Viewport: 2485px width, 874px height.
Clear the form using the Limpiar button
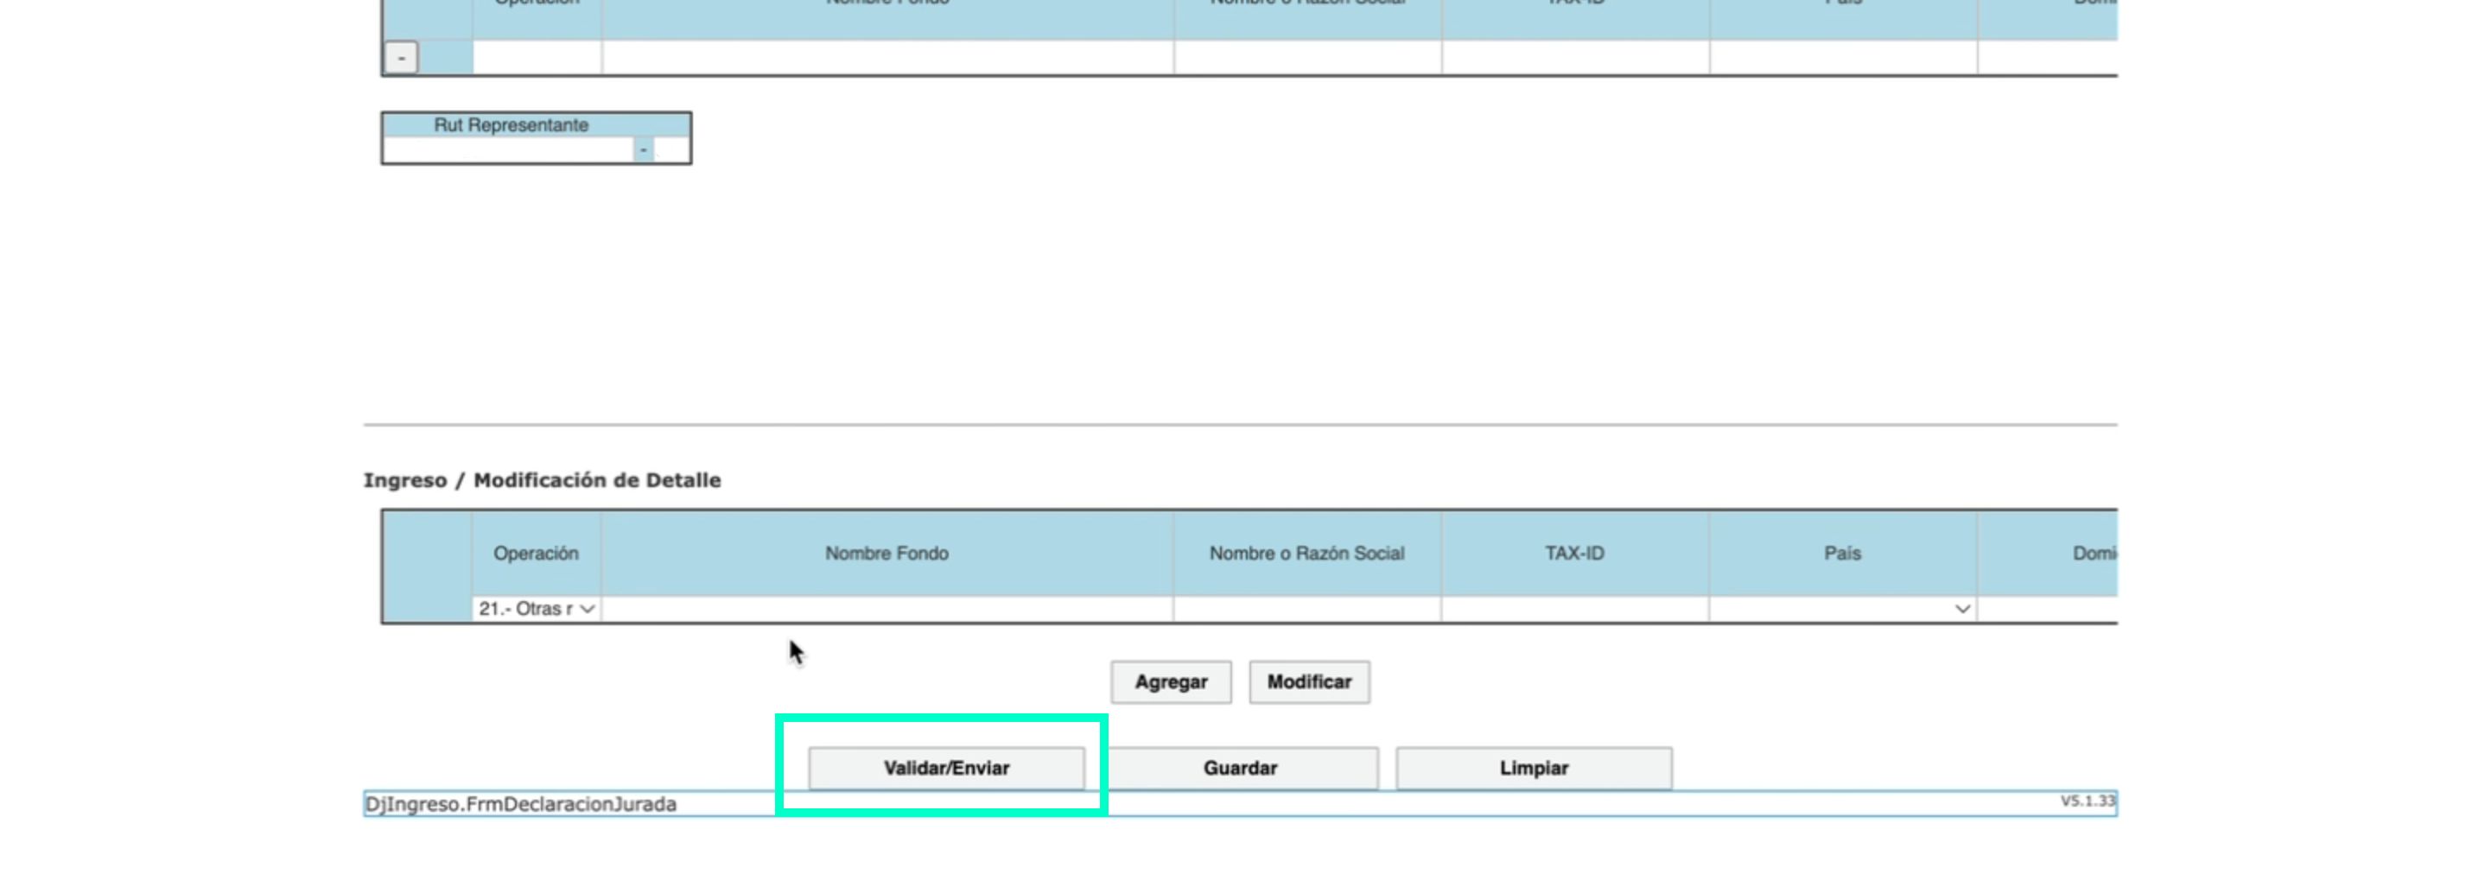point(1533,768)
